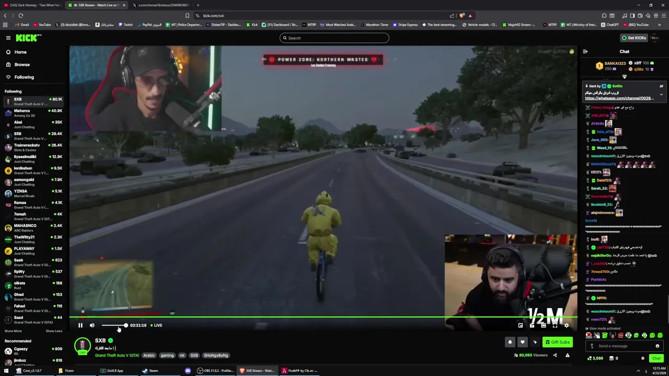Open a new browser tab
669x376 pixels.
coord(198,5)
